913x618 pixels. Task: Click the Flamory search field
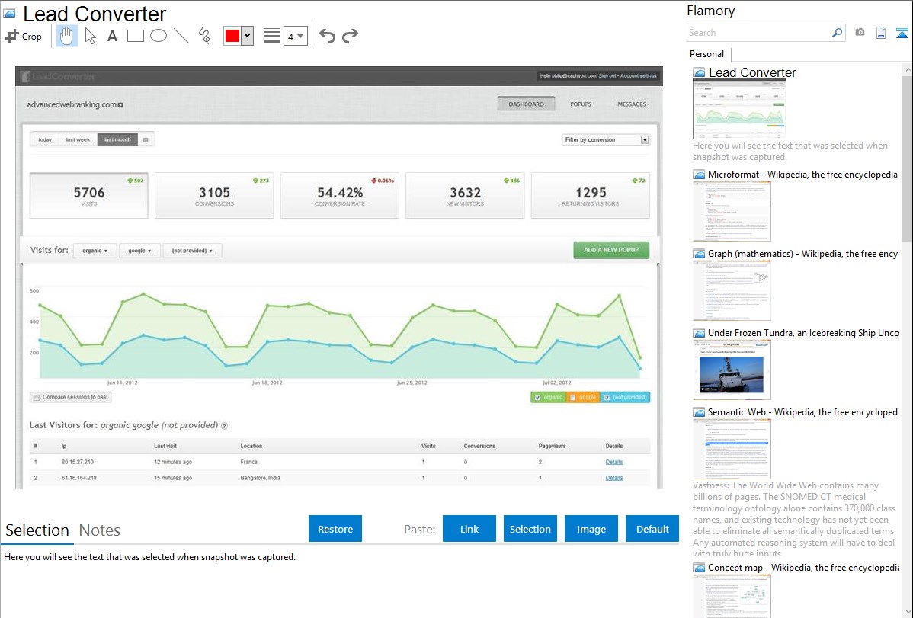pos(758,33)
